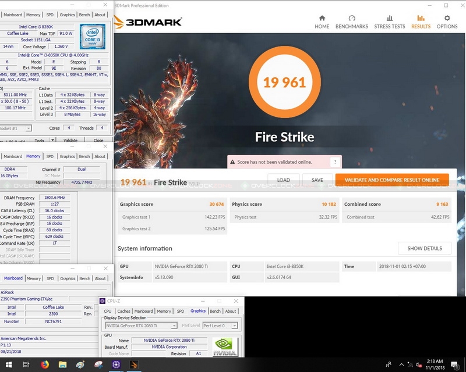Show hidden system tray icons
Image resolution: width=466 pixels, height=372 pixels.
point(401,364)
